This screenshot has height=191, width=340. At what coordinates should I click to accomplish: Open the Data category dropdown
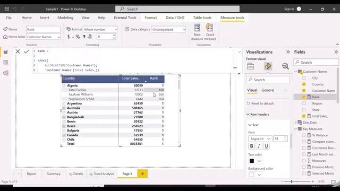pos(168,29)
